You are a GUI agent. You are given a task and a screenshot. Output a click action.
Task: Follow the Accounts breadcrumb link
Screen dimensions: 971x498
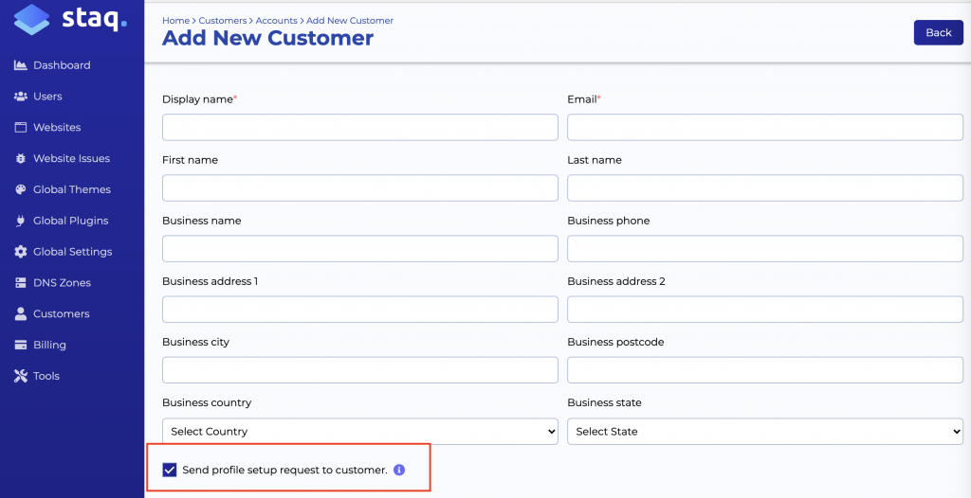click(276, 20)
